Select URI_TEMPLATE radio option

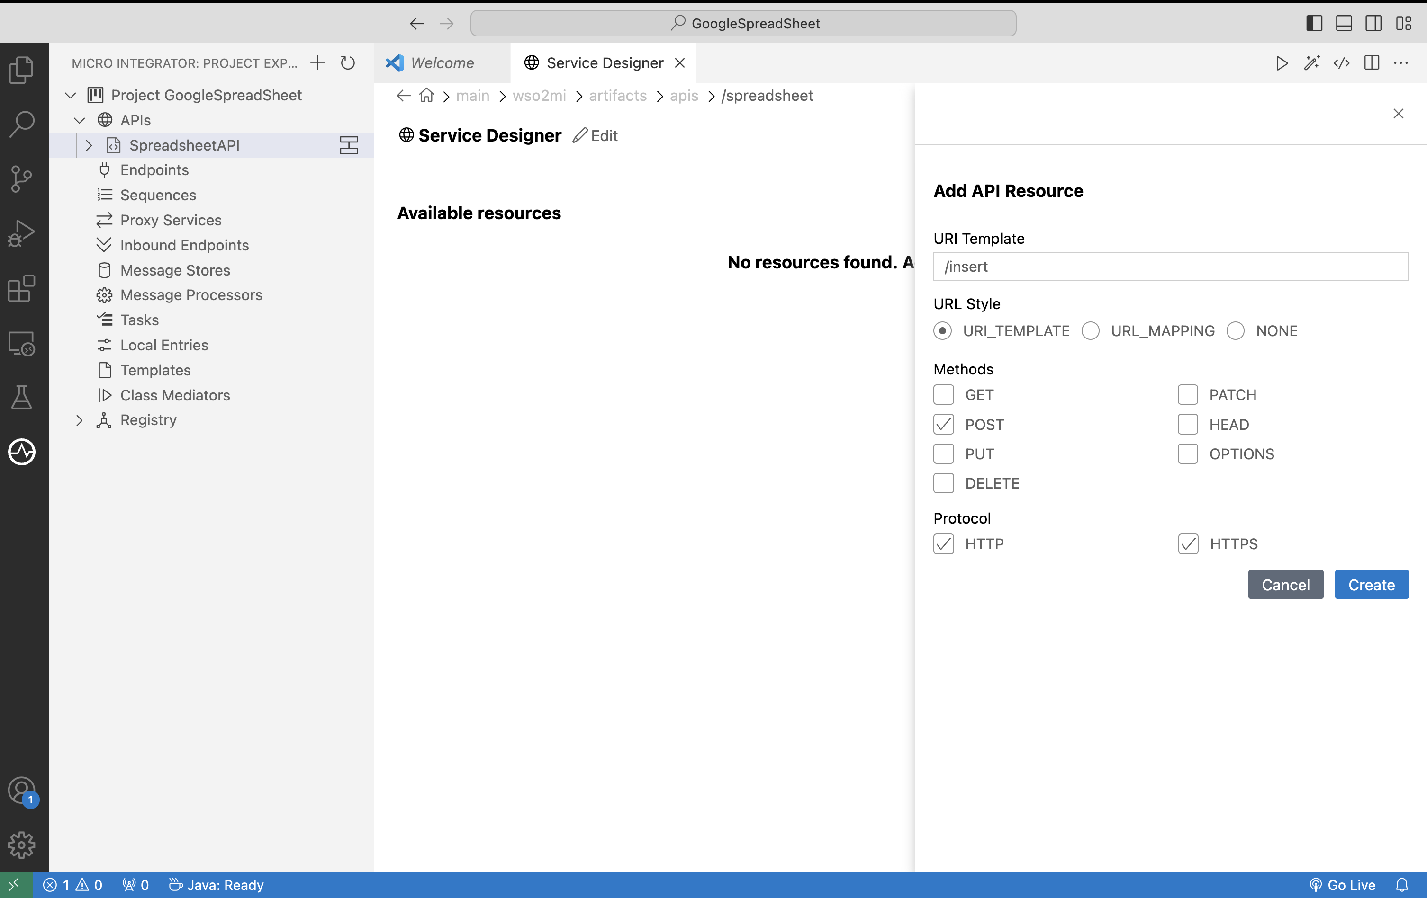pyautogui.click(x=942, y=330)
